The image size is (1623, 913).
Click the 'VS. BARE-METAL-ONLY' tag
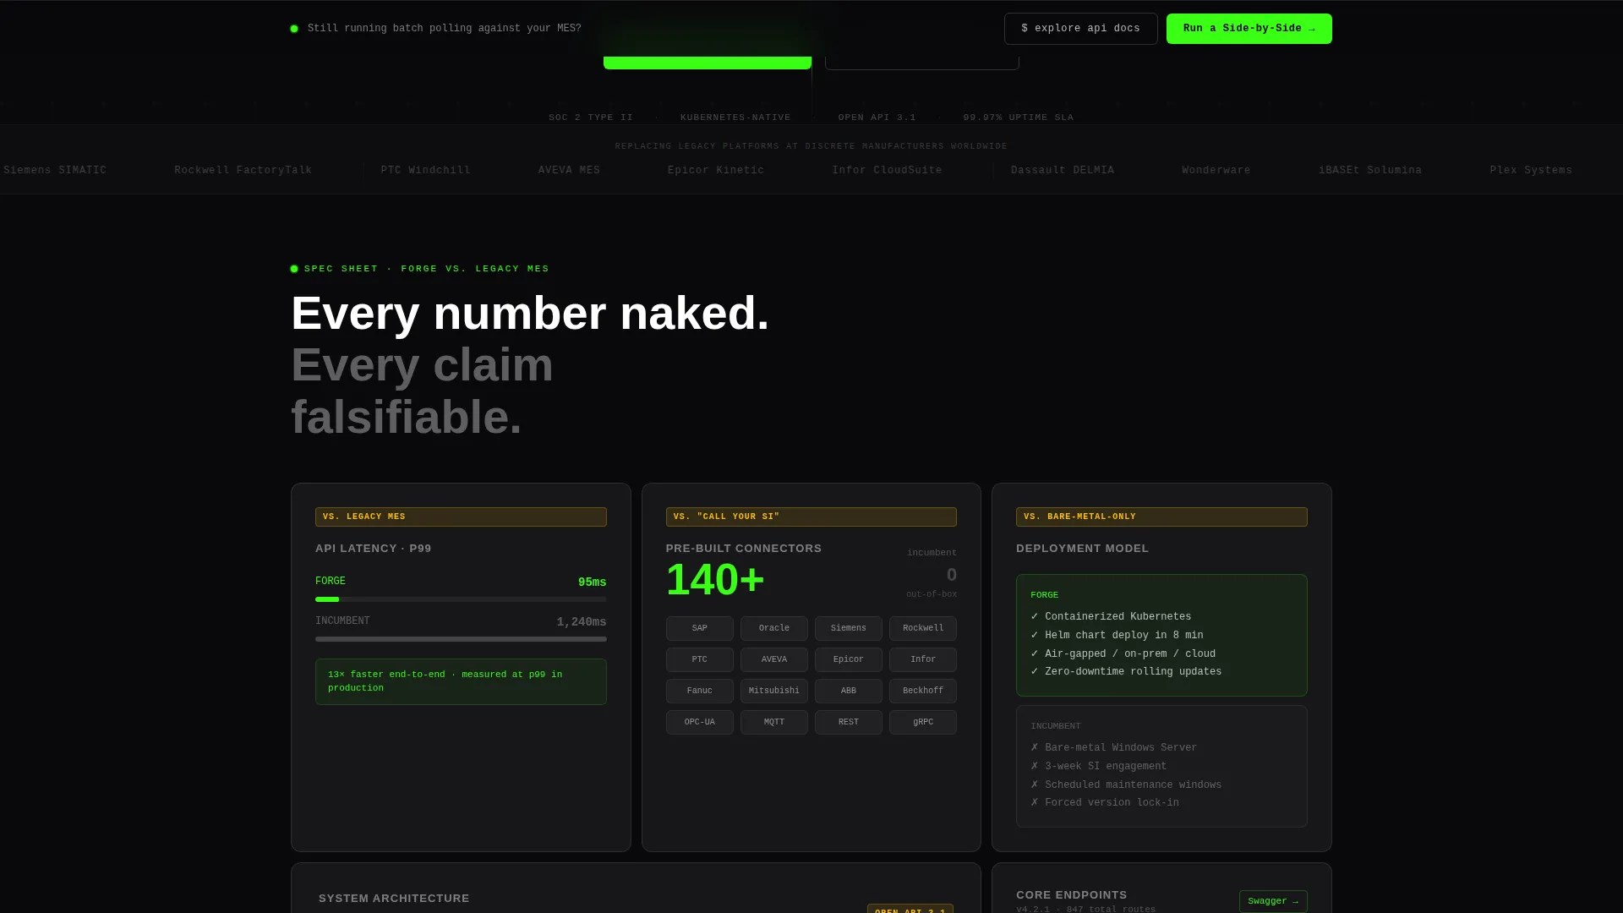pos(1161,517)
